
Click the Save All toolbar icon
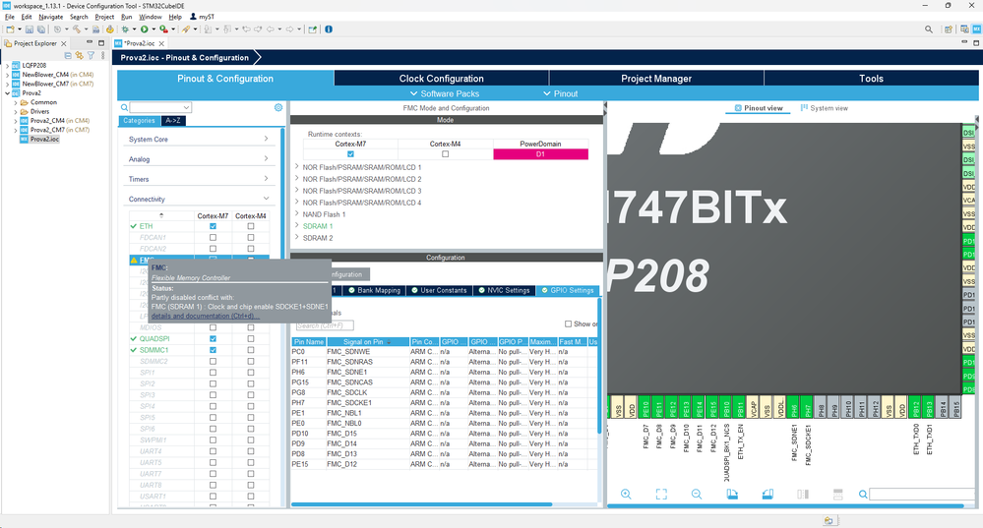(40, 29)
